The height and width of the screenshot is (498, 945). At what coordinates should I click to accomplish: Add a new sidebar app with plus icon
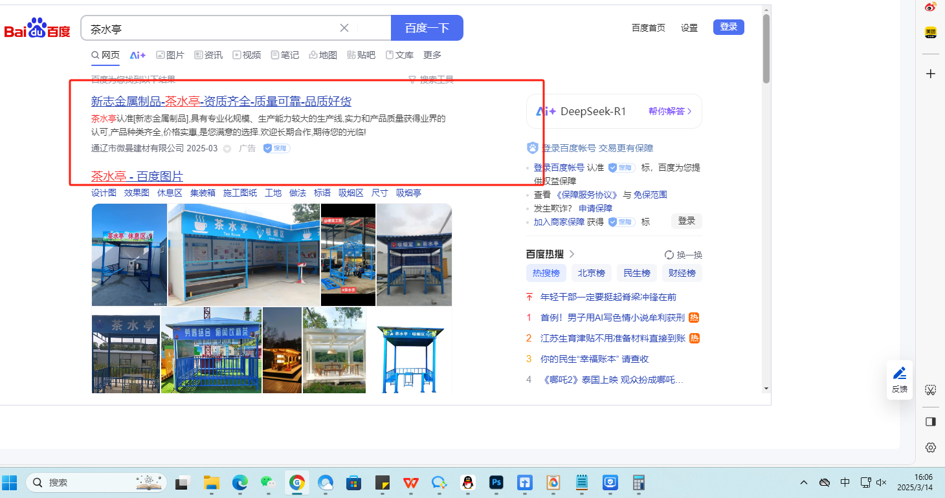click(x=931, y=74)
